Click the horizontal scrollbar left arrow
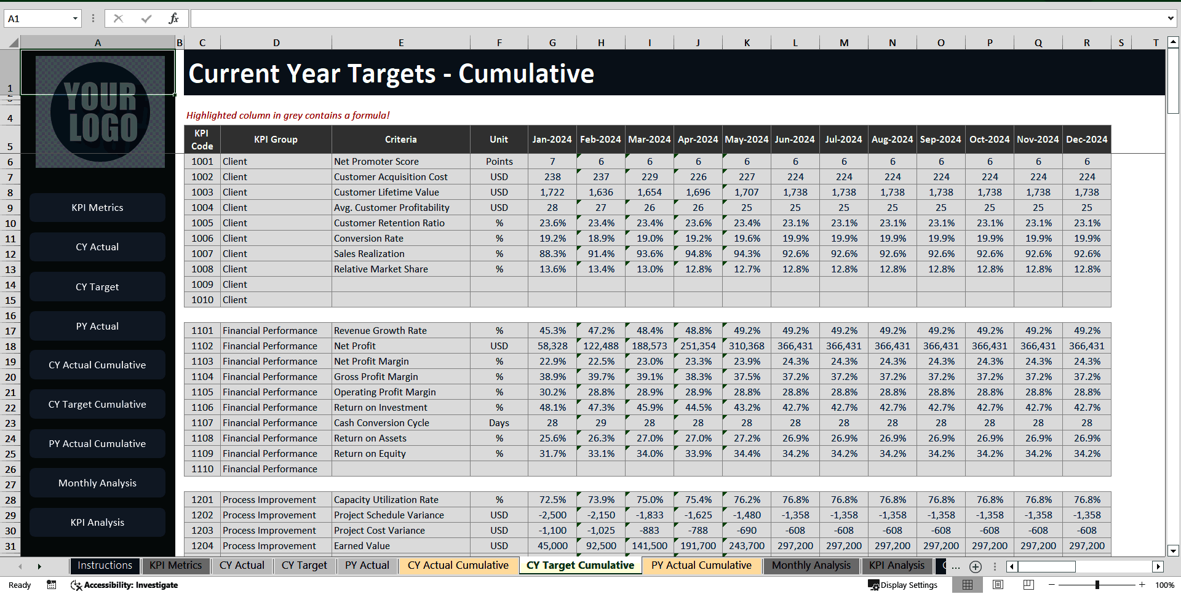This screenshot has width=1181, height=594. click(1012, 566)
